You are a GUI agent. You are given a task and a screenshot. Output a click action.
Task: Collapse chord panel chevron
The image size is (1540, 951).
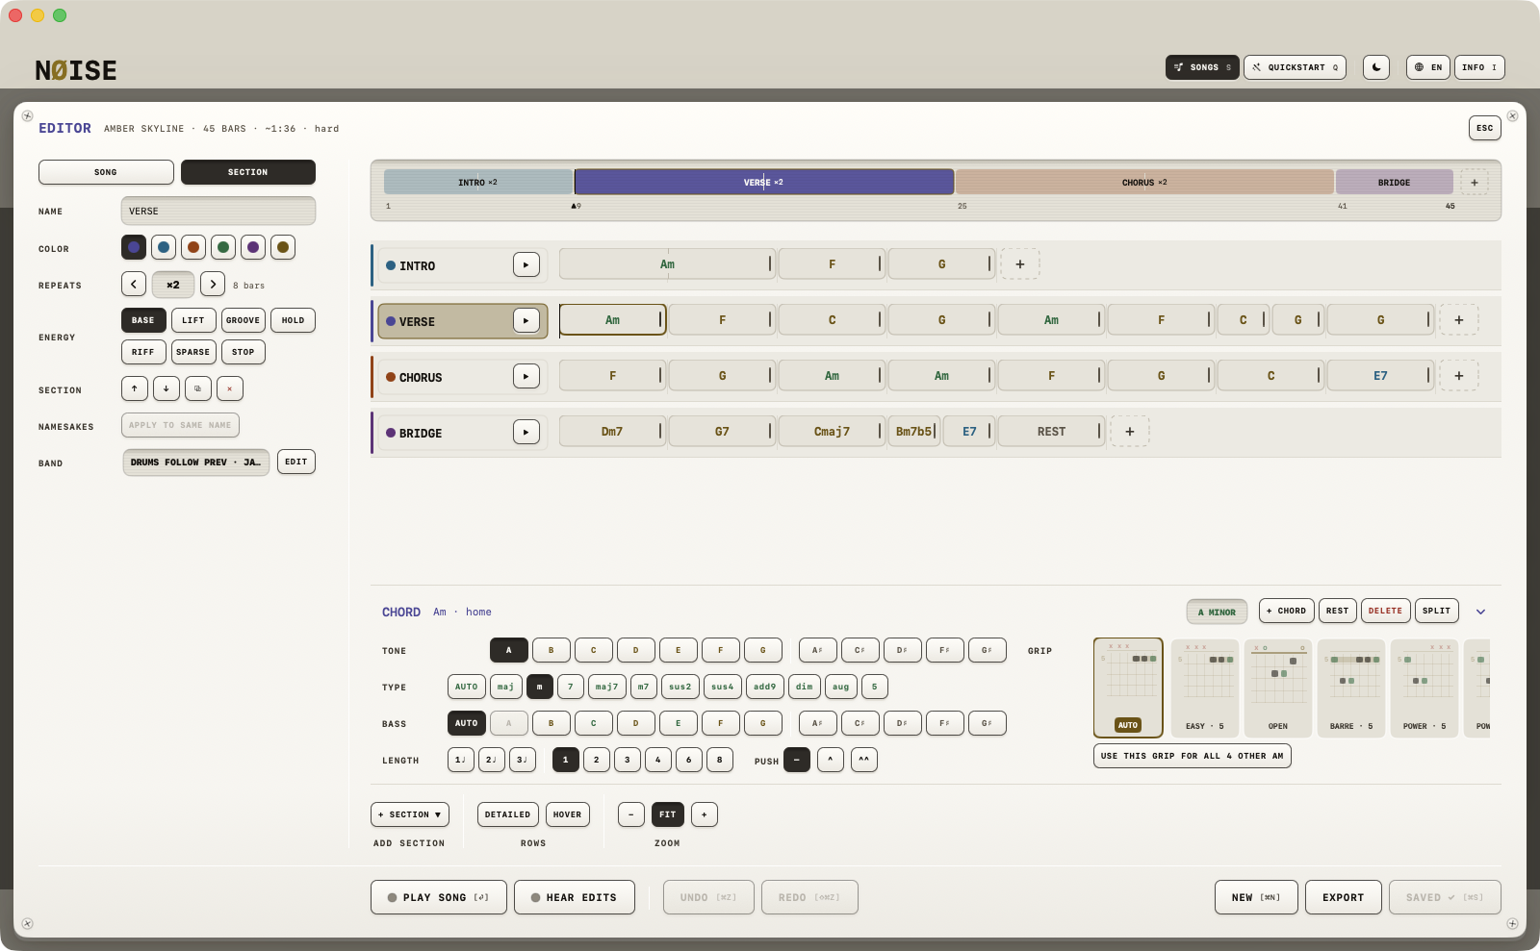click(1481, 612)
